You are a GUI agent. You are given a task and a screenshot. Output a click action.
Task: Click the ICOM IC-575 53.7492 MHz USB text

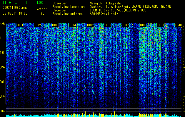118,10
